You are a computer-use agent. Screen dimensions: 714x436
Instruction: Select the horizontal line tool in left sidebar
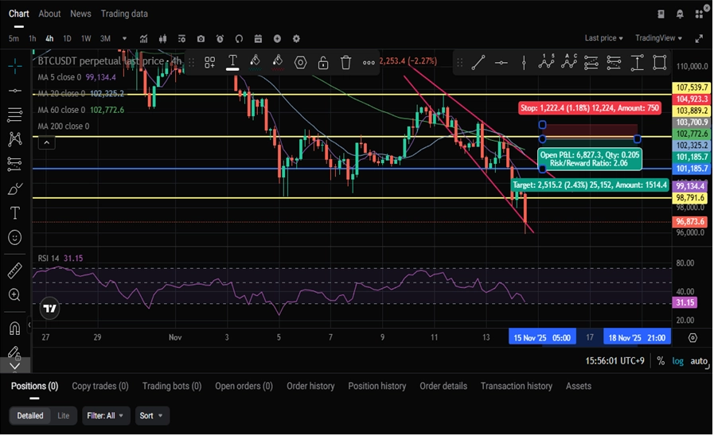point(14,91)
